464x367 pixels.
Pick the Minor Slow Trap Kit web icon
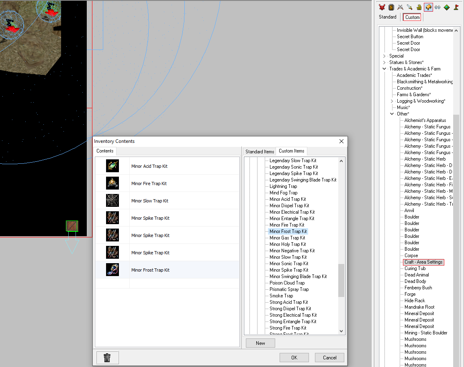112,201
